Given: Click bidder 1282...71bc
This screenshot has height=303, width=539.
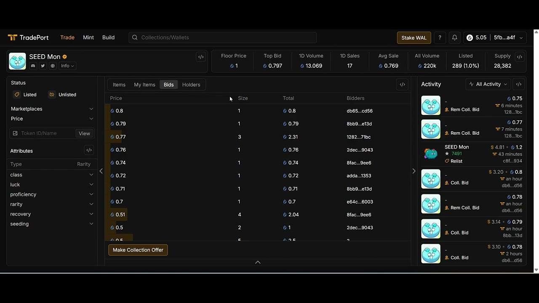Looking at the screenshot, I should (359, 137).
